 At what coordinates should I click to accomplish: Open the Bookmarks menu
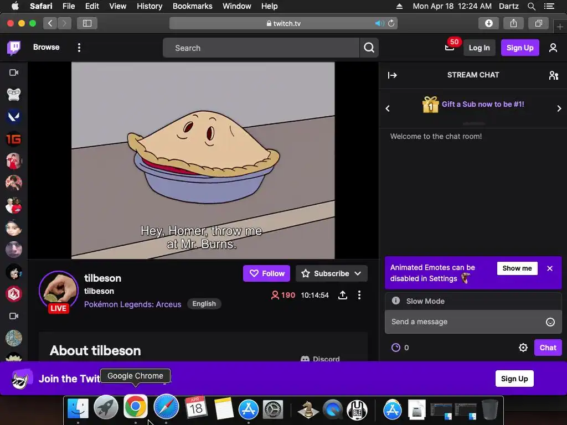192,6
